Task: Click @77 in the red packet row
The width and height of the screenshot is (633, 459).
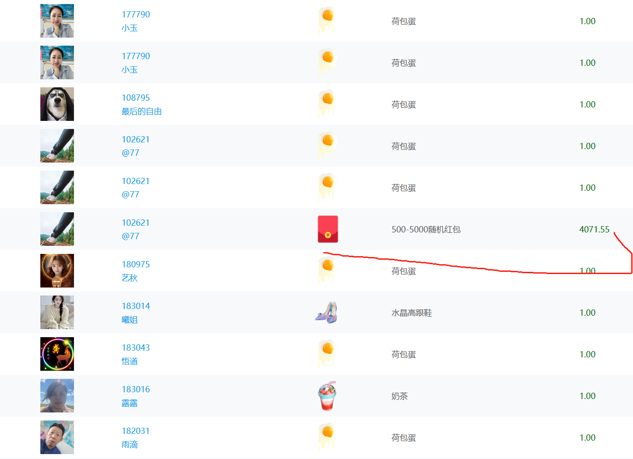Action: (130, 236)
